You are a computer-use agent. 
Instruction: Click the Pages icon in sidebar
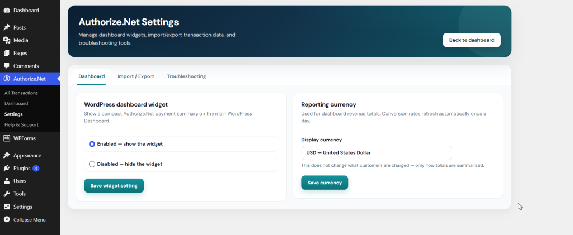7,53
